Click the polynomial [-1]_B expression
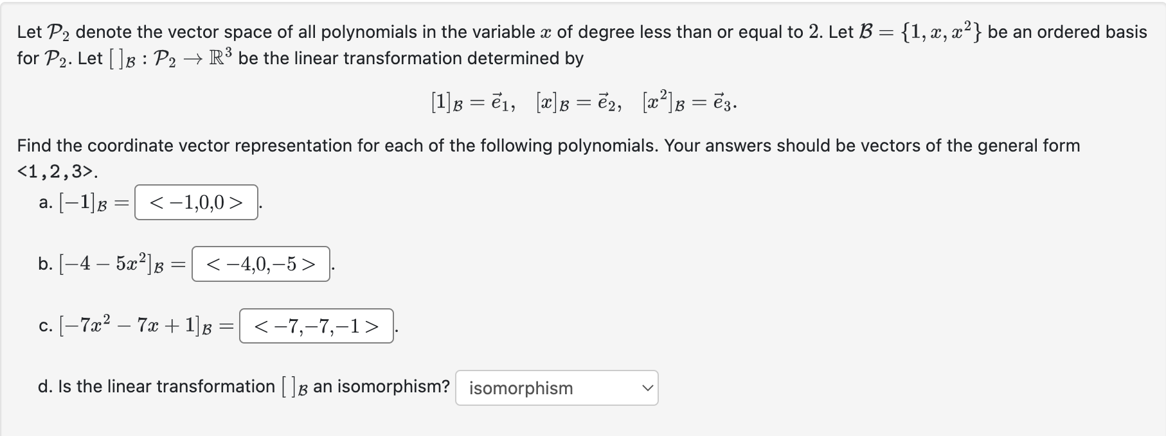1166x436 pixels. 80,203
